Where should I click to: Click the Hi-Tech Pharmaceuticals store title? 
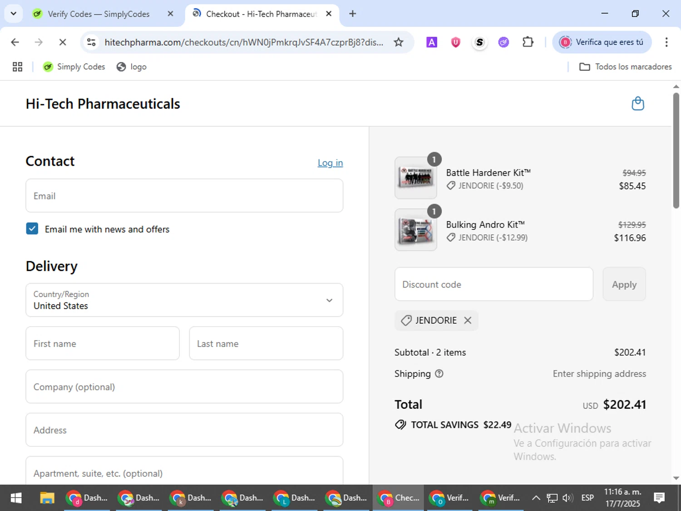click(103, 104)
